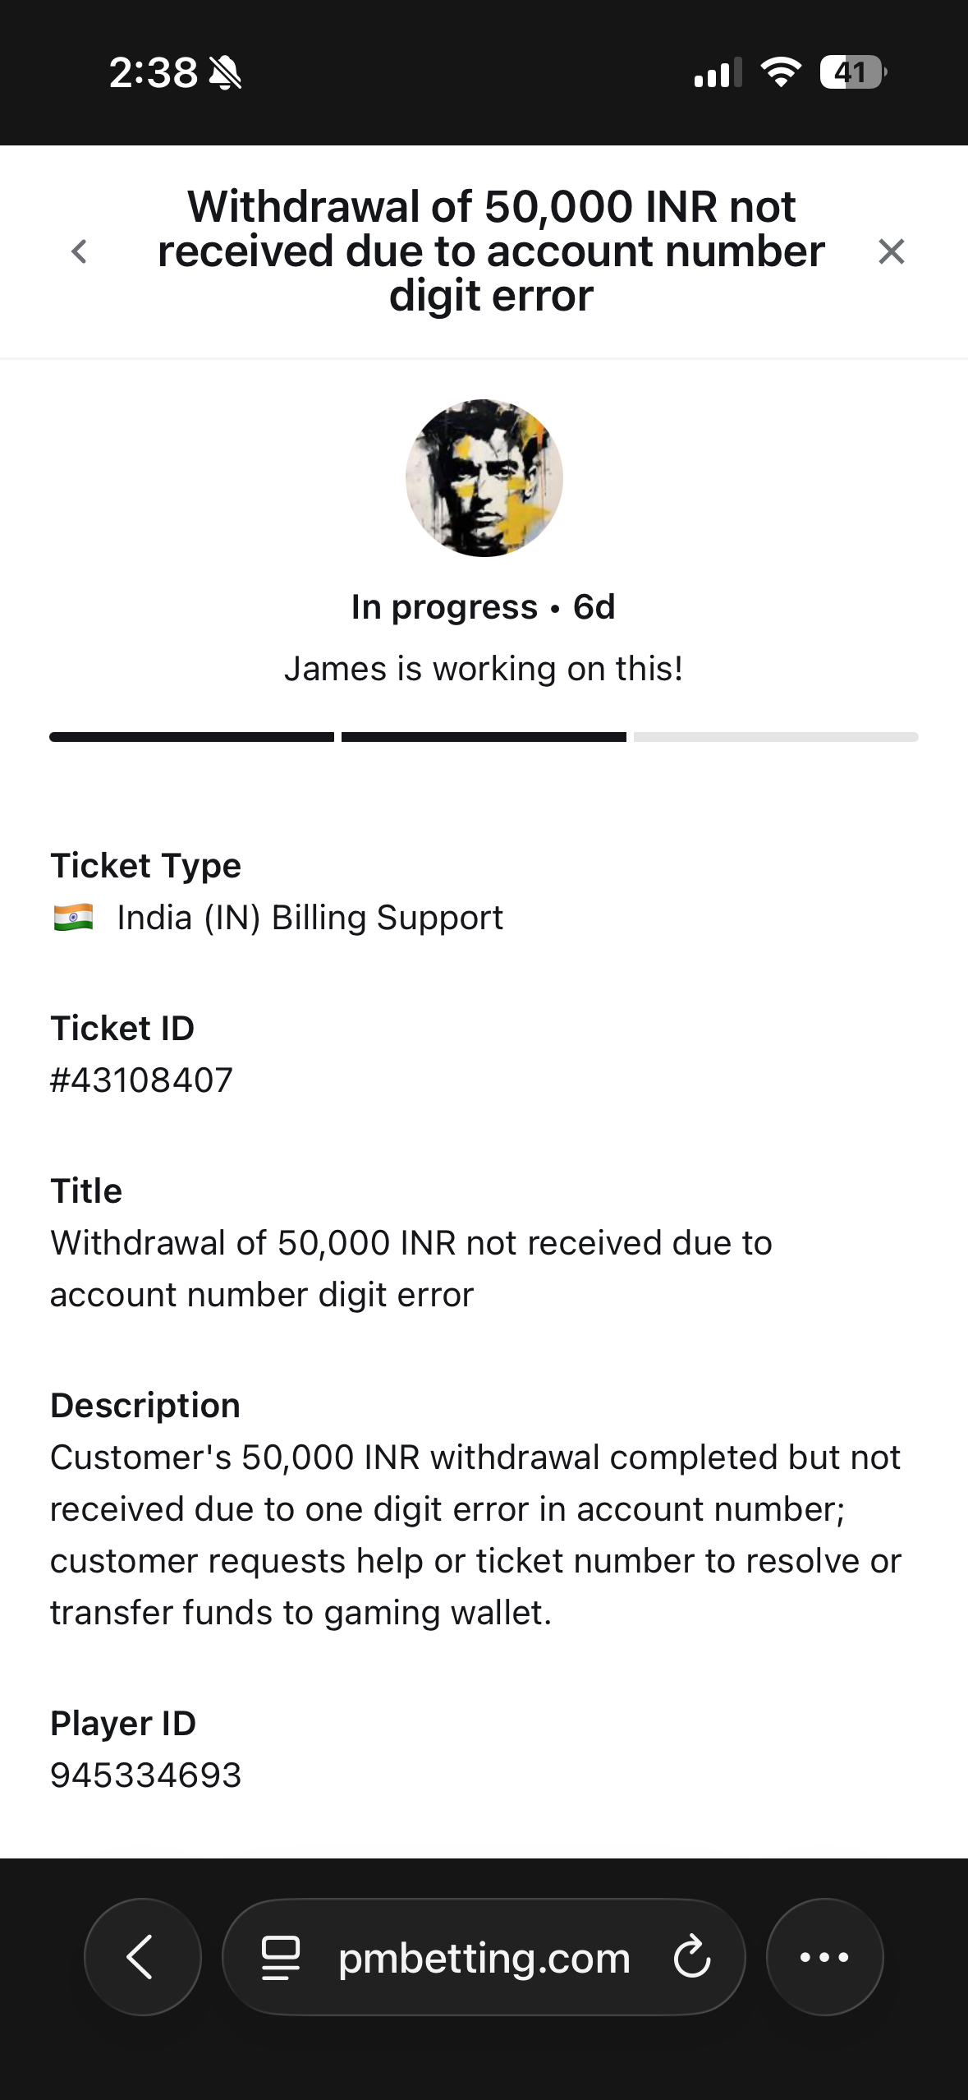This screenshot has height=2100, width=968.
Task: Tap the unfilled third progress segment
Action: (x=775, y=737)
